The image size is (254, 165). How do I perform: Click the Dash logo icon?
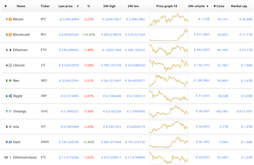(x=10, y=142)
